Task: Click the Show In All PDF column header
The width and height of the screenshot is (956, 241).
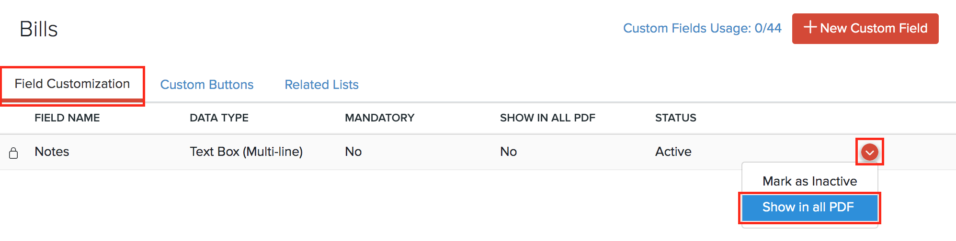Action: 547,118
